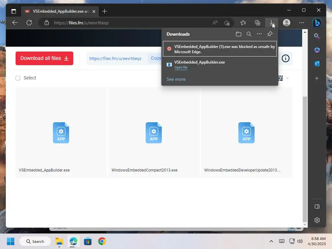Click Download all files button

tap(44, 58)
